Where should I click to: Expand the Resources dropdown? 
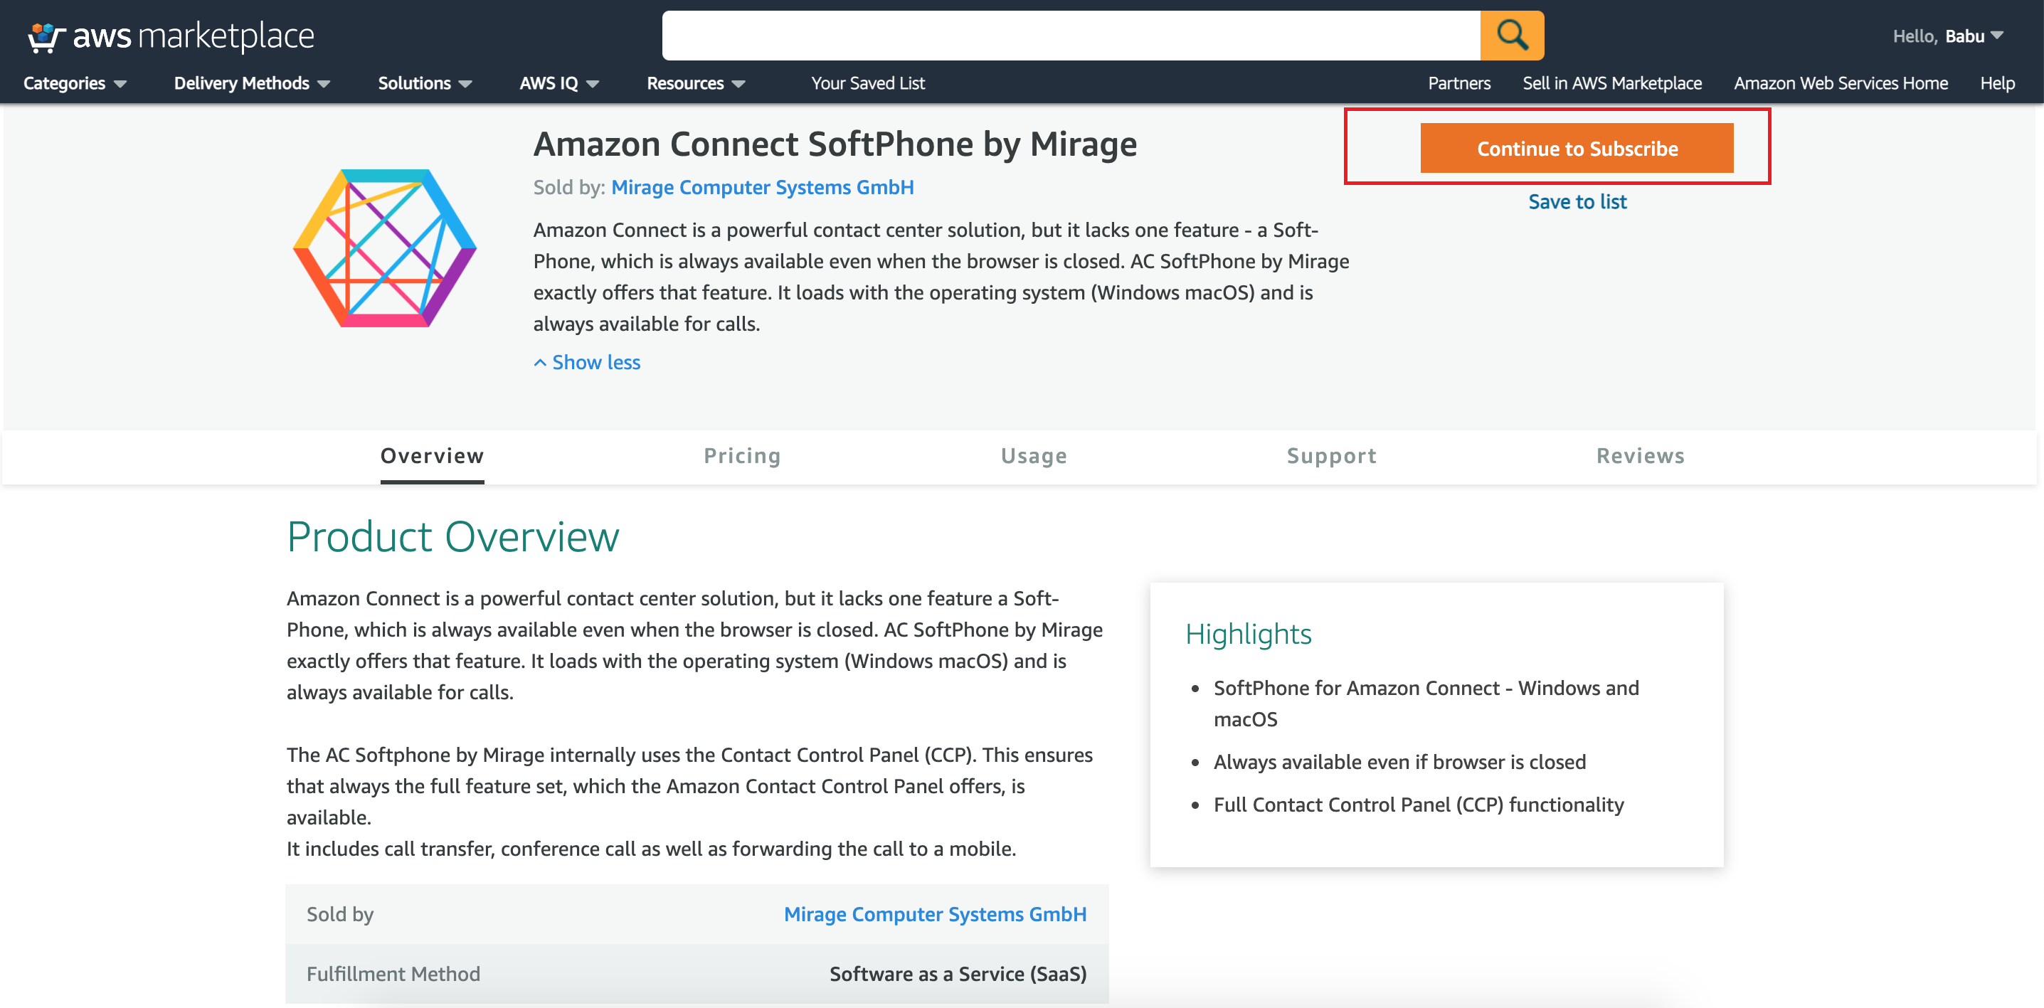[695, 83]
